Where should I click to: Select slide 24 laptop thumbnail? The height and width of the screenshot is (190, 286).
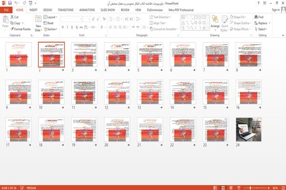(x=249, y=130)
